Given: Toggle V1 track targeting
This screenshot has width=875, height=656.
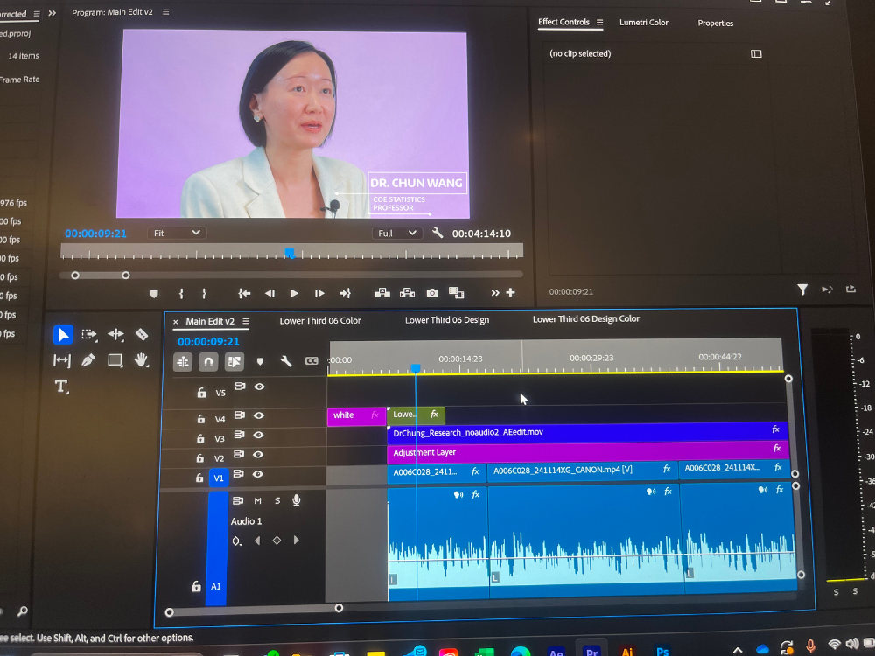Looking at the screenshot, I should [x=218, y=478].
